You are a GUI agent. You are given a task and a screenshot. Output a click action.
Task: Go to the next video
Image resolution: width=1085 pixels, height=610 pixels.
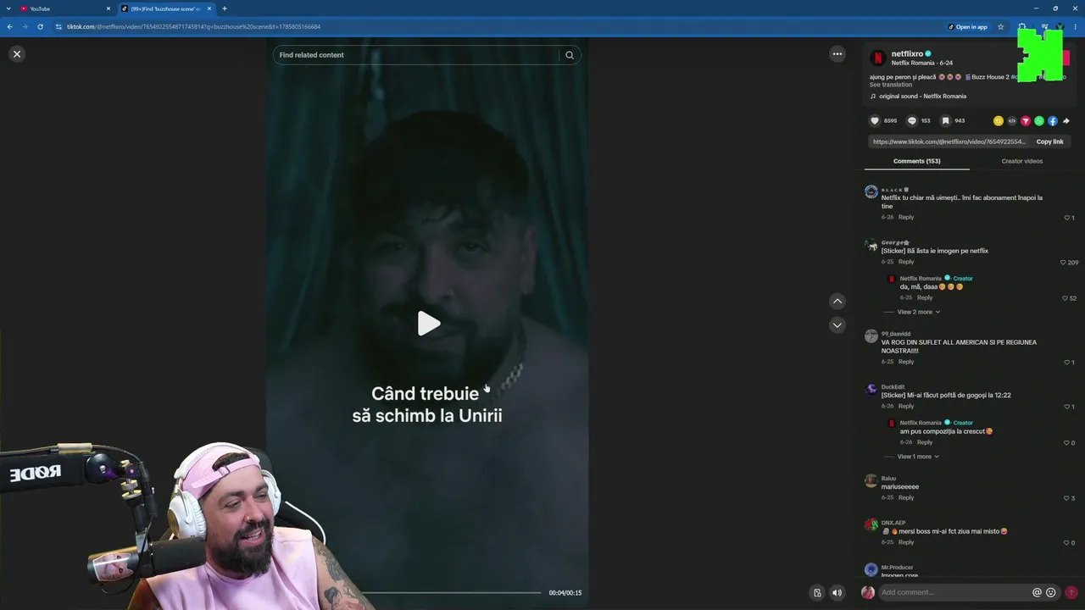pos(837,325)
